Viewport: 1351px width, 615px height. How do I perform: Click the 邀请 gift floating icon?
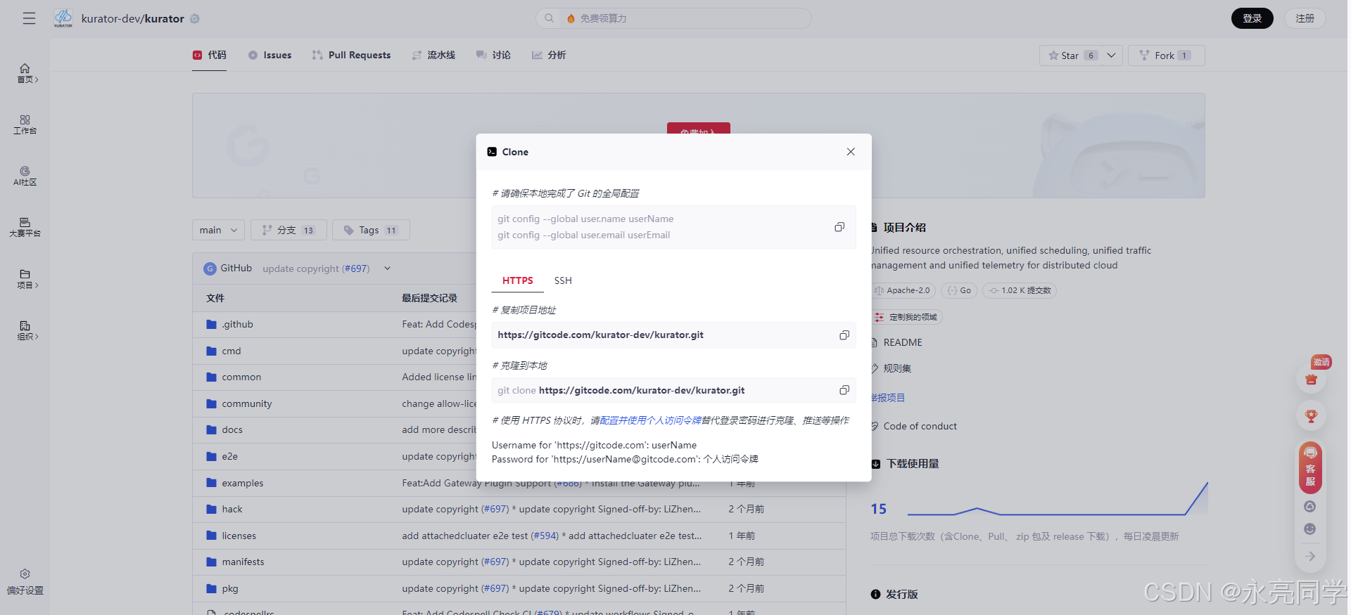click(x=1311, y=380)
